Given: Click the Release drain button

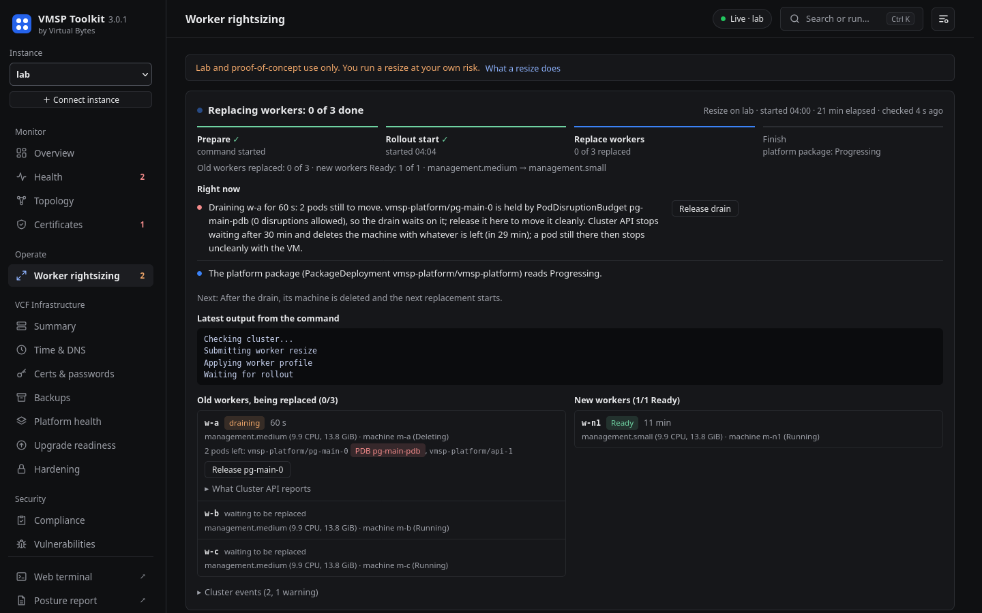Looking at the screenshot, I should pyautogui.click(x=705, y=208).
